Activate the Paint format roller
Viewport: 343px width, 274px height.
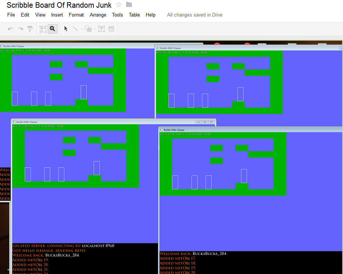tap(30, 29)
